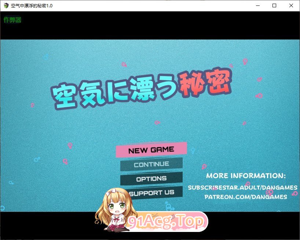Click patreon.com/dangames text
The height and width of the screenshot is (240, 300).
coord(246,197)
